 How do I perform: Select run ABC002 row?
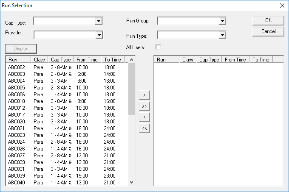(67, 67)
